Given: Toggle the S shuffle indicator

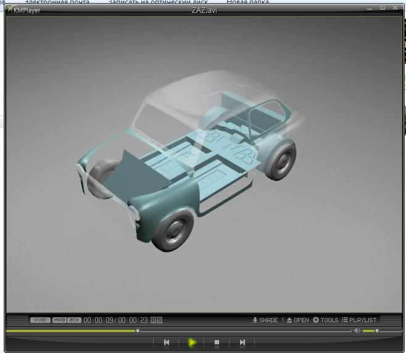Looking at the screenshot, I should pos(159,320).
